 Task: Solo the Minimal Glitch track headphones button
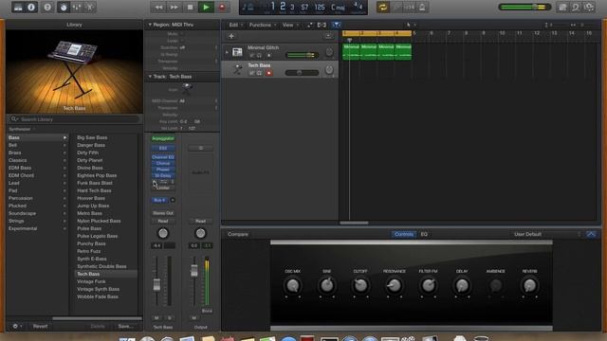(259, 55)
